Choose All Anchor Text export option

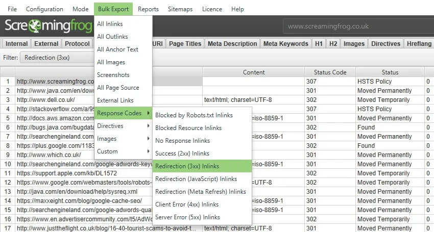pos(117,49)
